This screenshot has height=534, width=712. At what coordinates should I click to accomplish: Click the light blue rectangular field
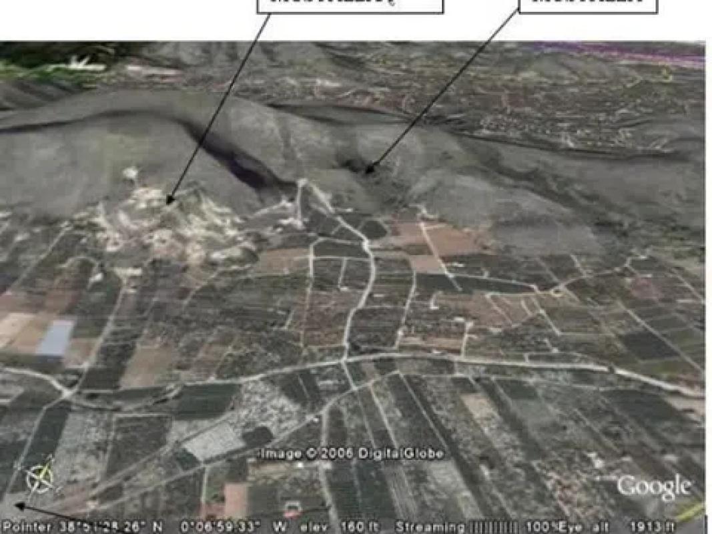tap(55, 337)
